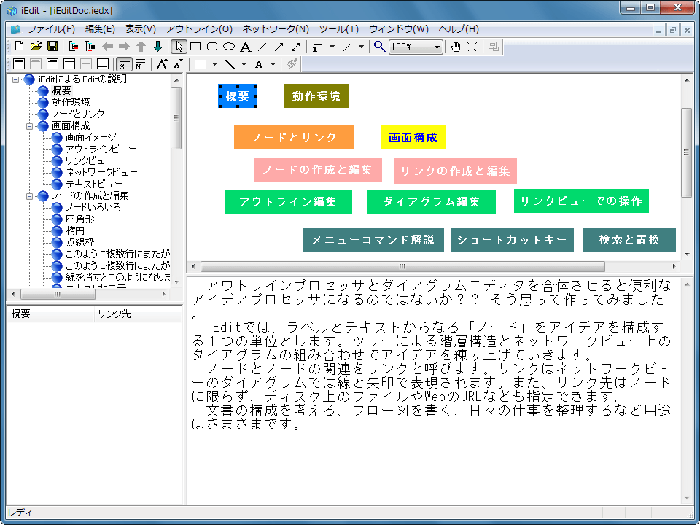Open the ツール(T) menu
Viewport: 700px width, 525px height.
coord(339,29)
